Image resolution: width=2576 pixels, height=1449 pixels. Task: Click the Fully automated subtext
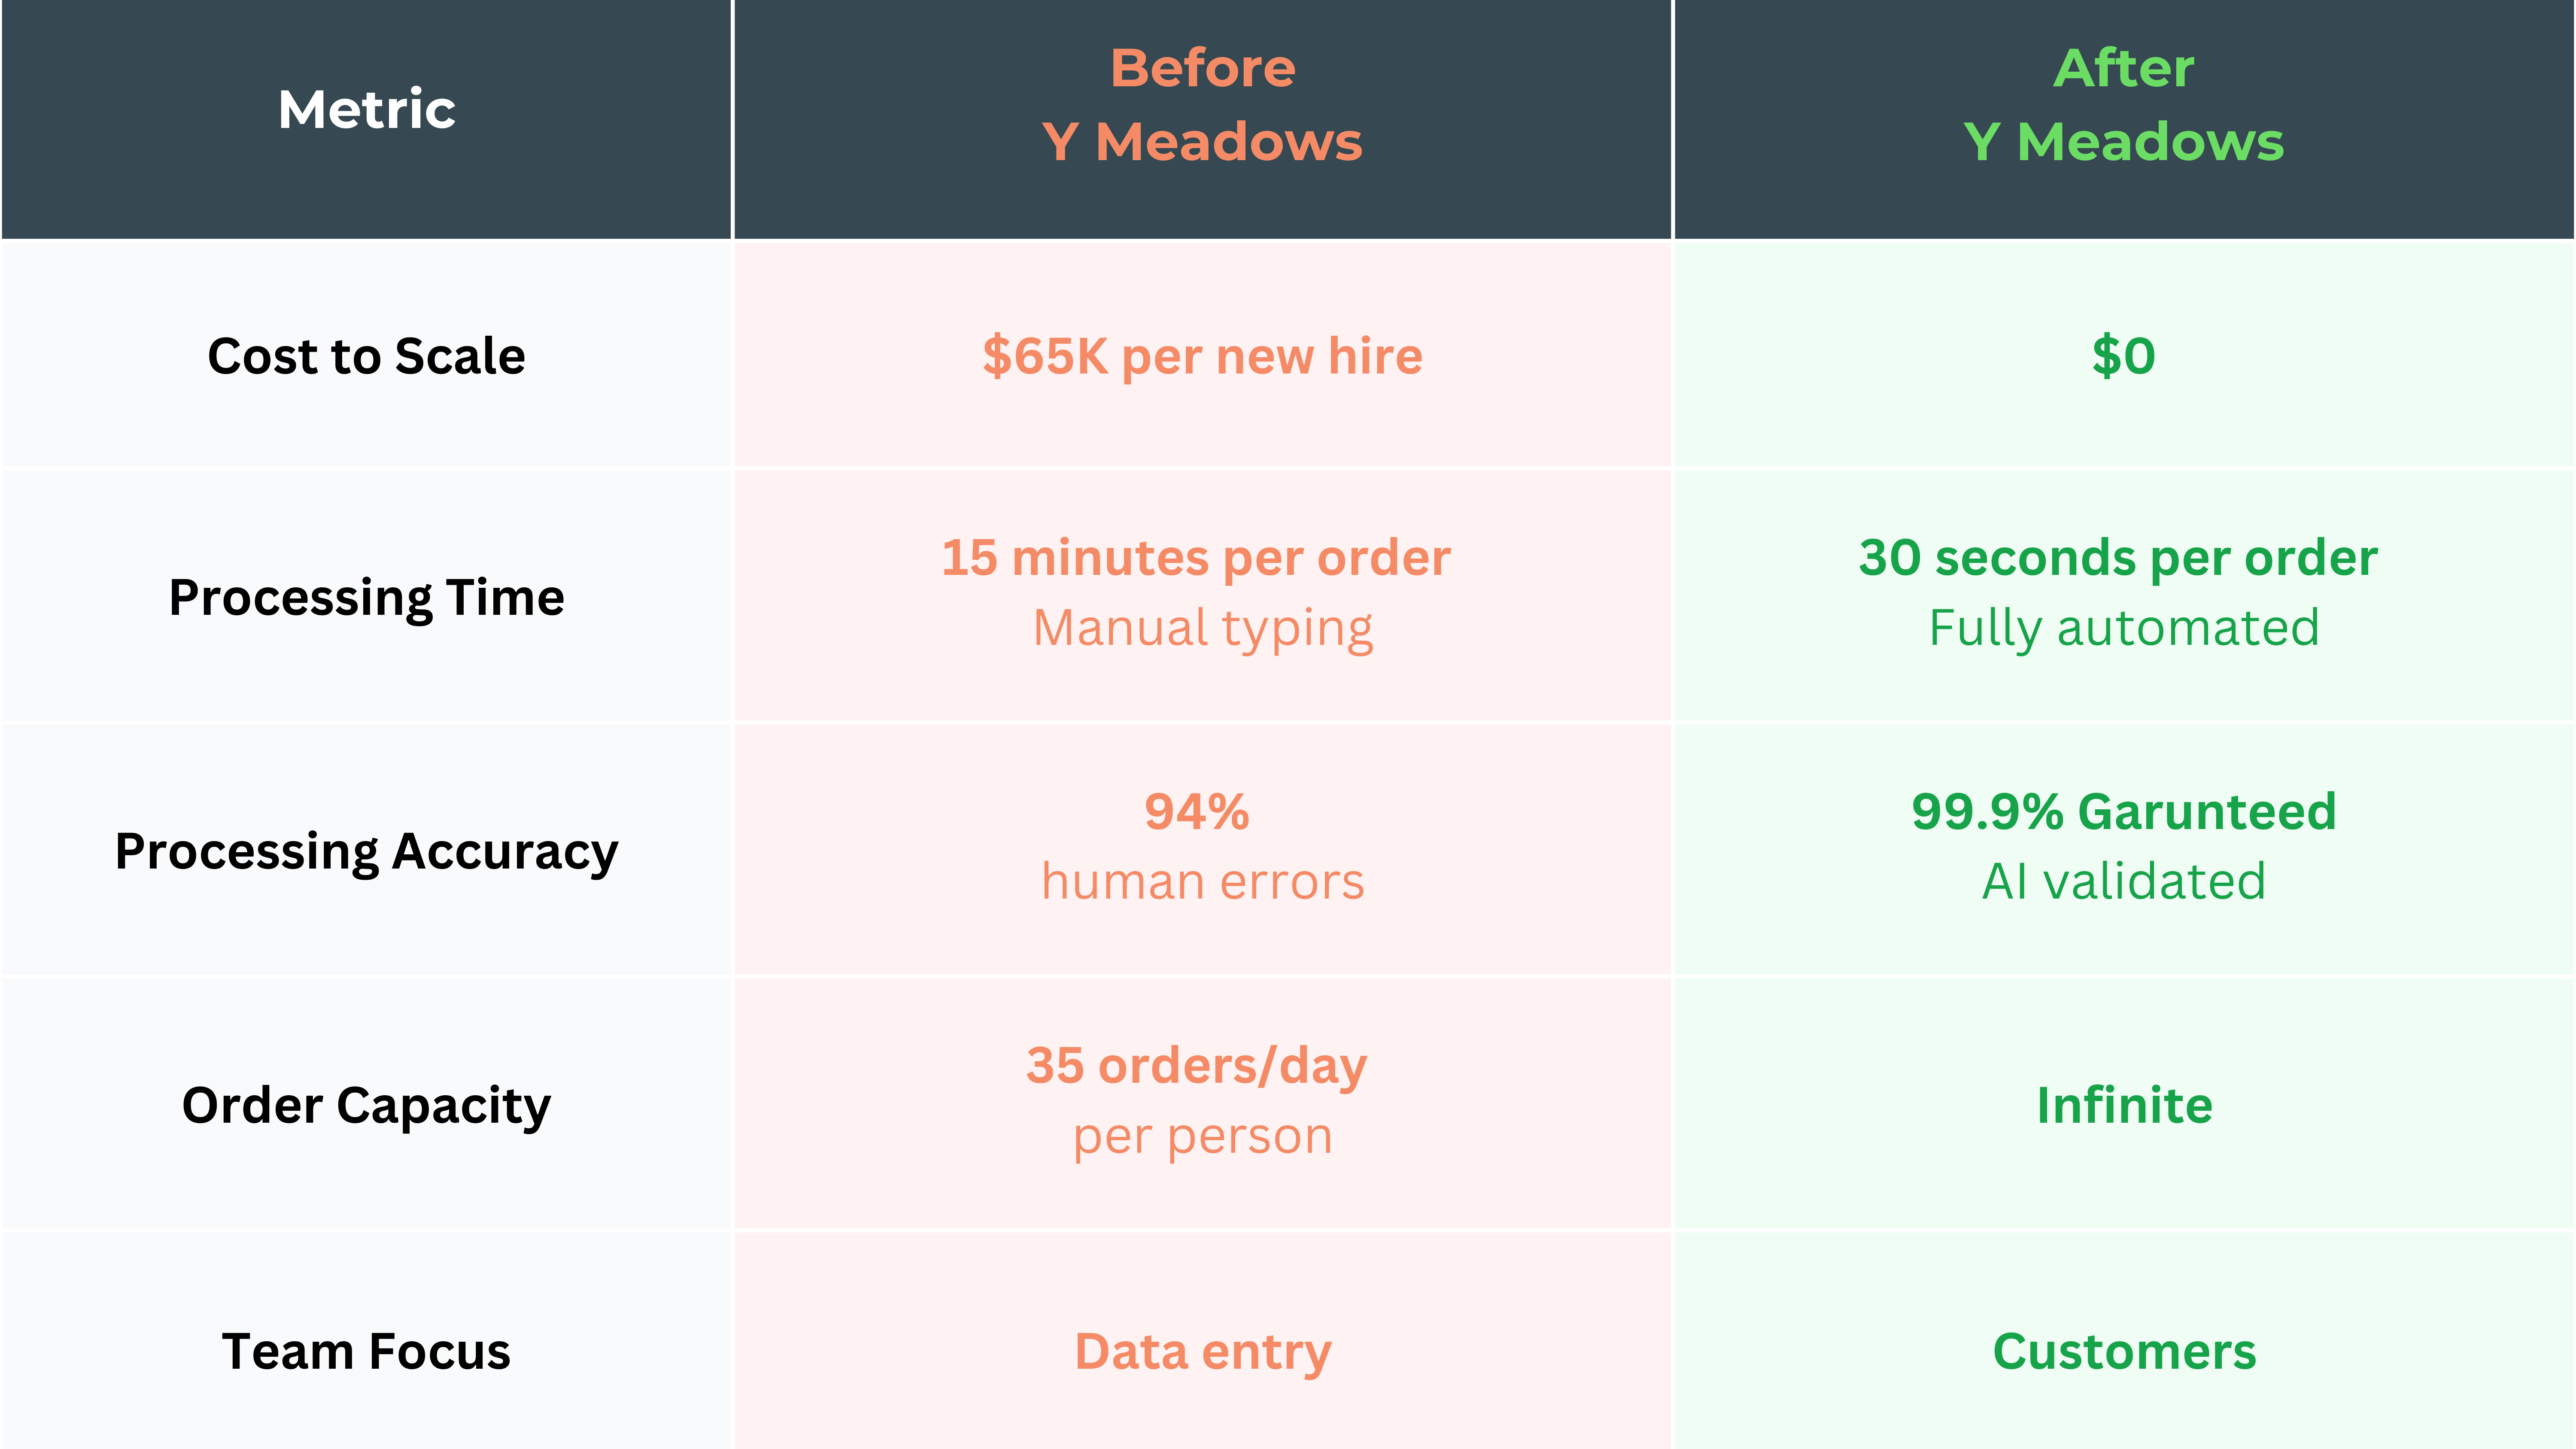[2123, 628]
